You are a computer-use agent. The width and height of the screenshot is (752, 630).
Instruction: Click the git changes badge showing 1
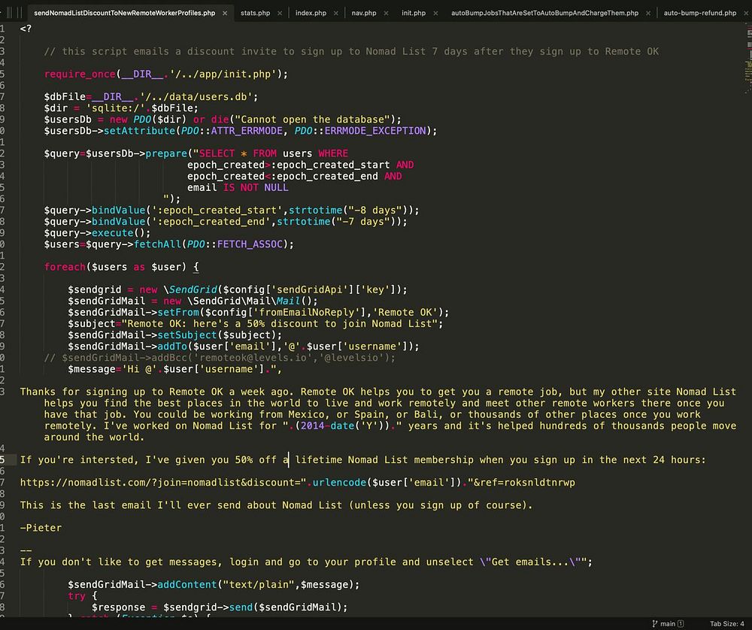681,624
